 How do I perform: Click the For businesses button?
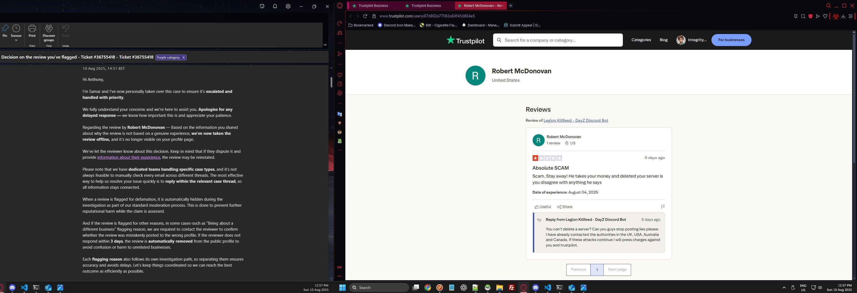tap(731, 40)
